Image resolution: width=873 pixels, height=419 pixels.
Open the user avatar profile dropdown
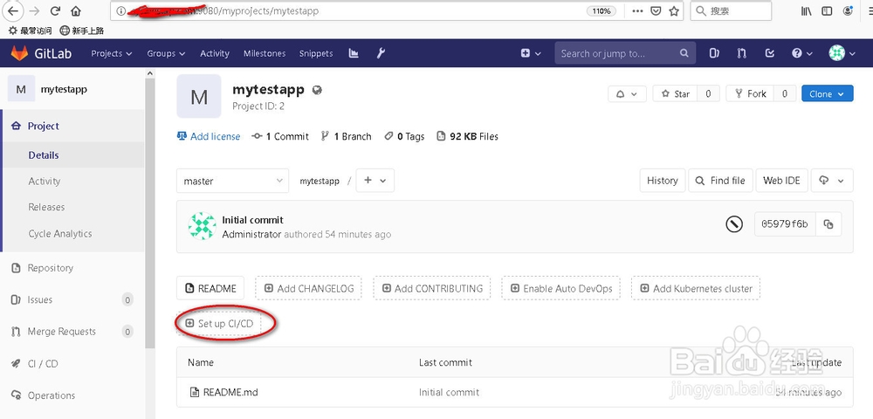tap(842, 53)
